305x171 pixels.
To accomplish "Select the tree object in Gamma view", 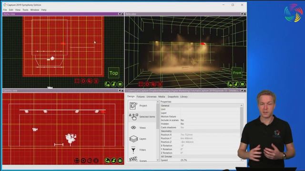I will coord(71,139).
